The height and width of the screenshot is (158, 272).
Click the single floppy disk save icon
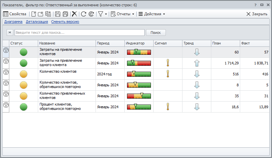click(x=58, y=14)
